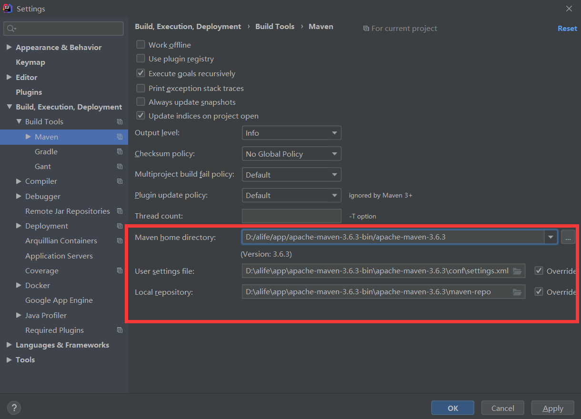Click the project-level icon next to Build Tools
581x419 pixels.
[120, 122]
